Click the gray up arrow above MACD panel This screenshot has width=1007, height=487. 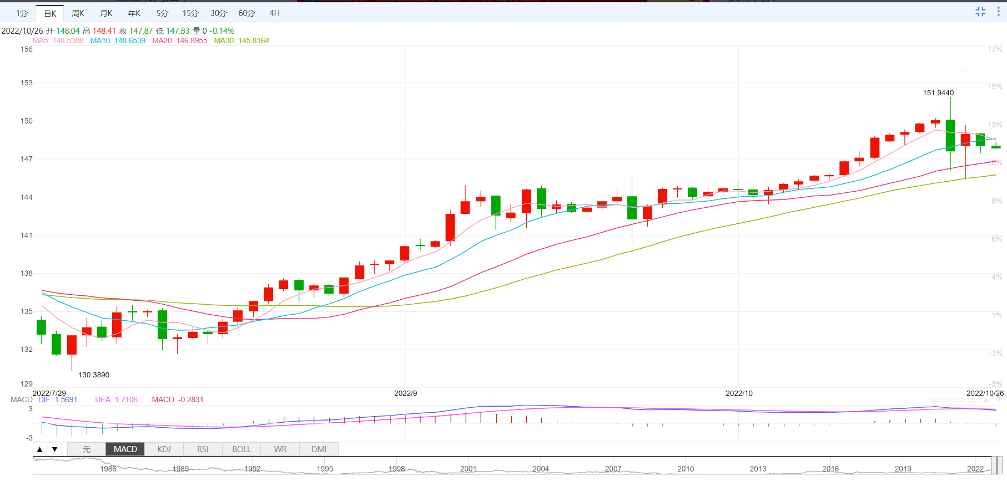point(986,399)
